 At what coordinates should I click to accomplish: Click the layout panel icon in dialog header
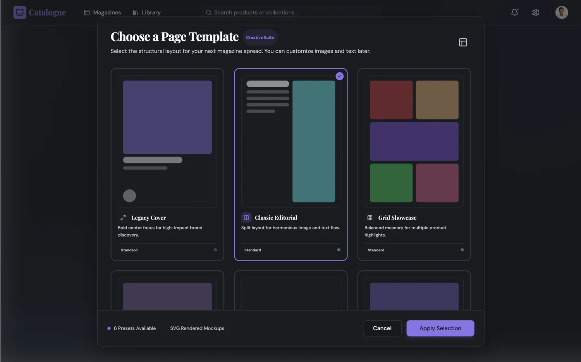[463, 42]
